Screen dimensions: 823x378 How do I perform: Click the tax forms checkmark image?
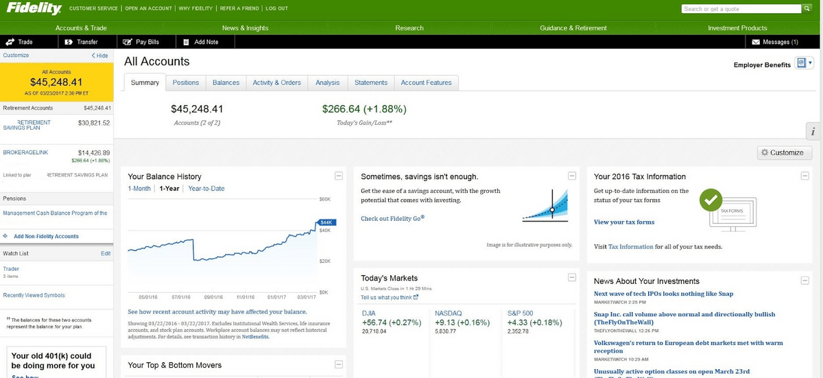coord(711,200)
